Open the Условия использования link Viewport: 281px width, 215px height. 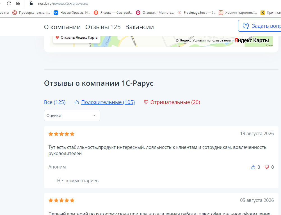[x=212, y=40]
